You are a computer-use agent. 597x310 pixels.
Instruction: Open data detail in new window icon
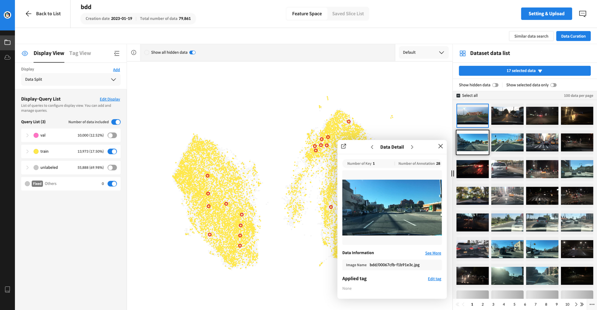tap(344, 146)
